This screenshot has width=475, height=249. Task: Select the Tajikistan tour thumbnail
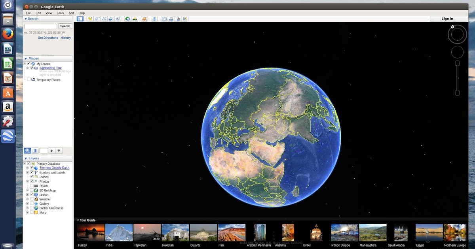pos(147,232)
